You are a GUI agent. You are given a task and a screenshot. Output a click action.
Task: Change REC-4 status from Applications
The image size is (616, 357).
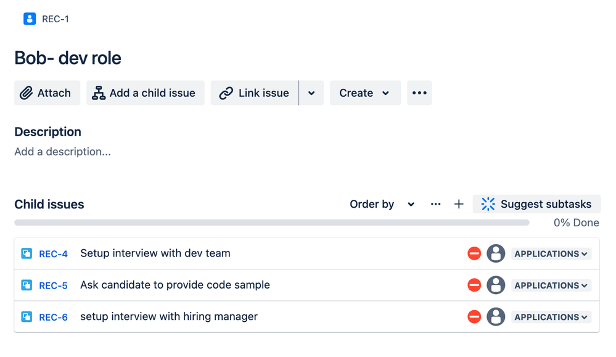tap(551, 253)
